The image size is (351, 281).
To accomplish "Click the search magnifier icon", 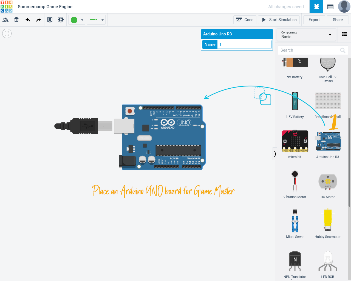I will click(x=343, y=50).
